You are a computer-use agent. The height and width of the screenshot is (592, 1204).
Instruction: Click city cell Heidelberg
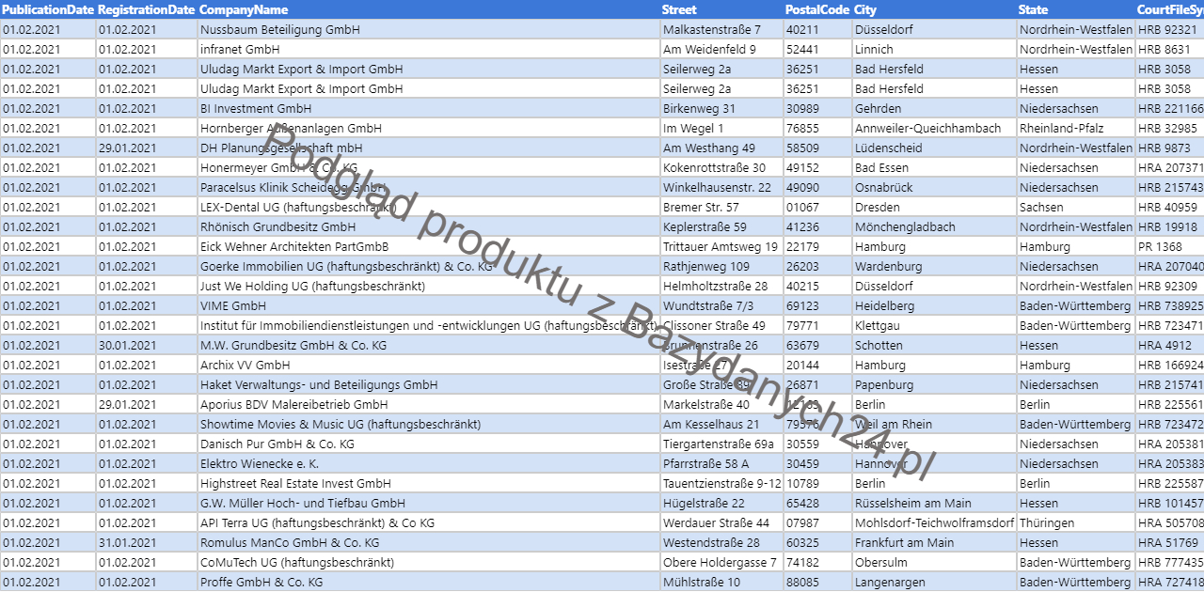(x=934, y=305)
